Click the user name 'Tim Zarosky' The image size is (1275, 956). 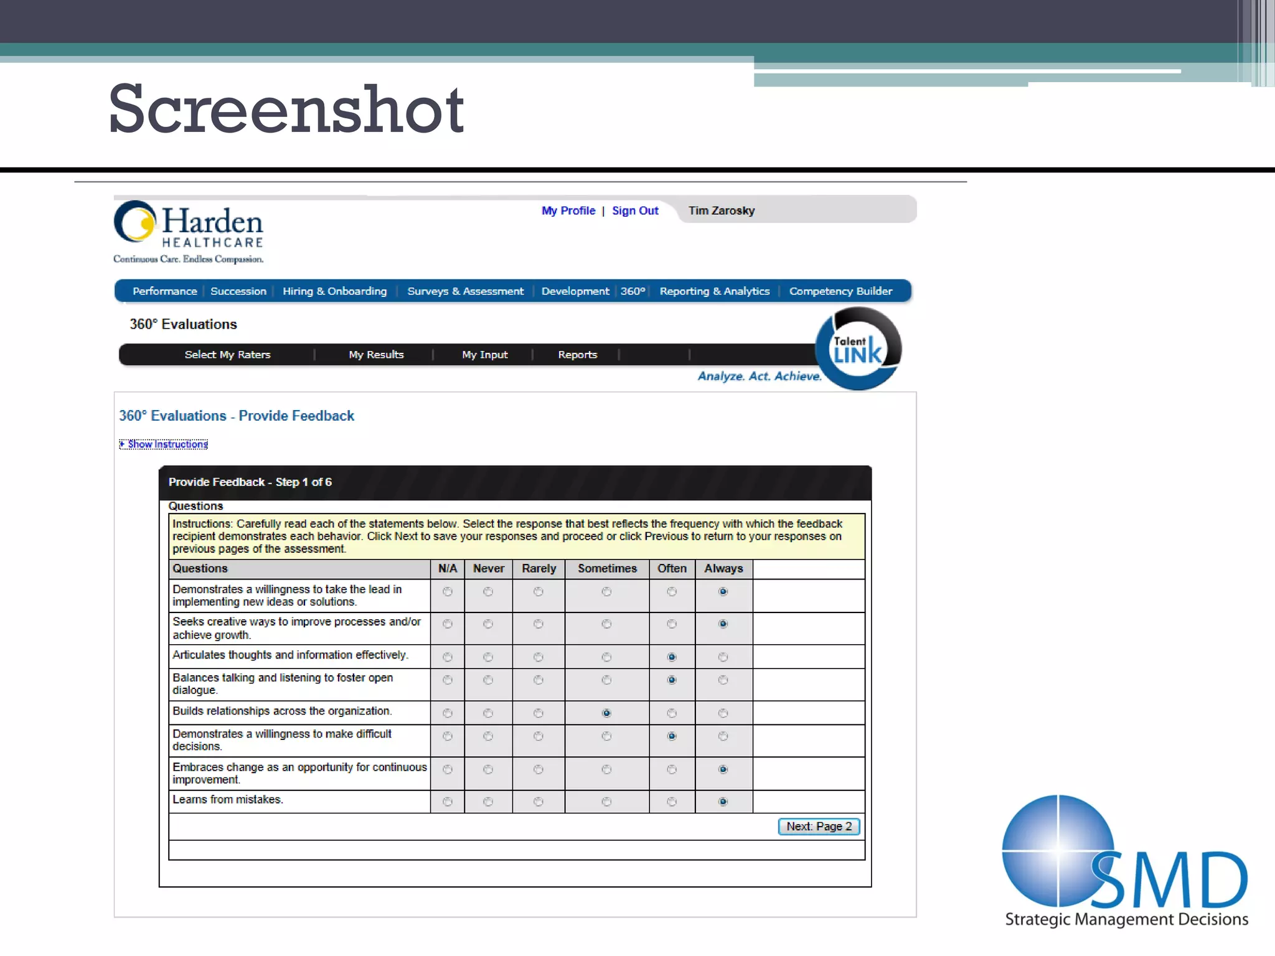click(722, 210)
